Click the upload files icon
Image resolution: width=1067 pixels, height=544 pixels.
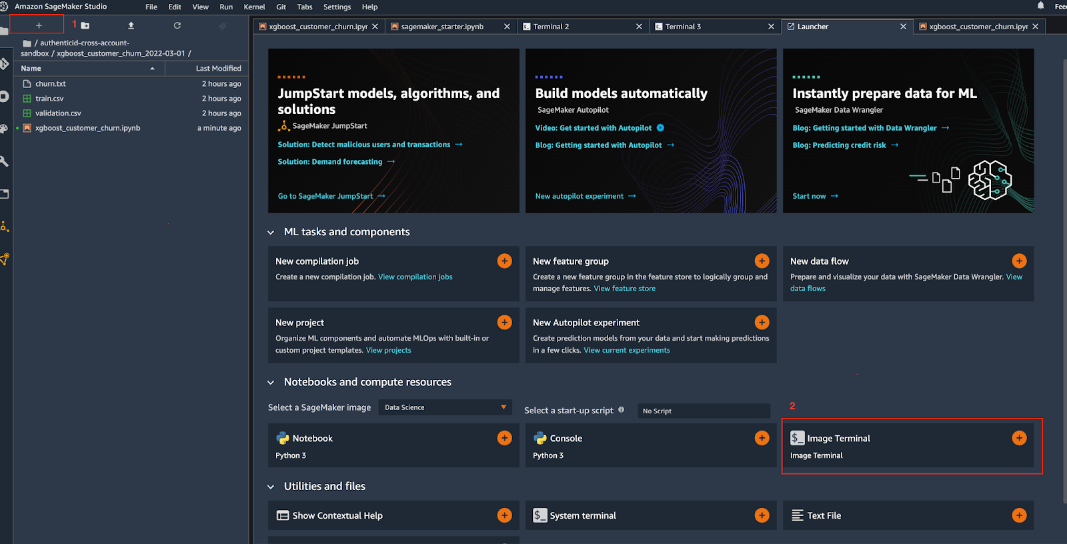[131, 25]
